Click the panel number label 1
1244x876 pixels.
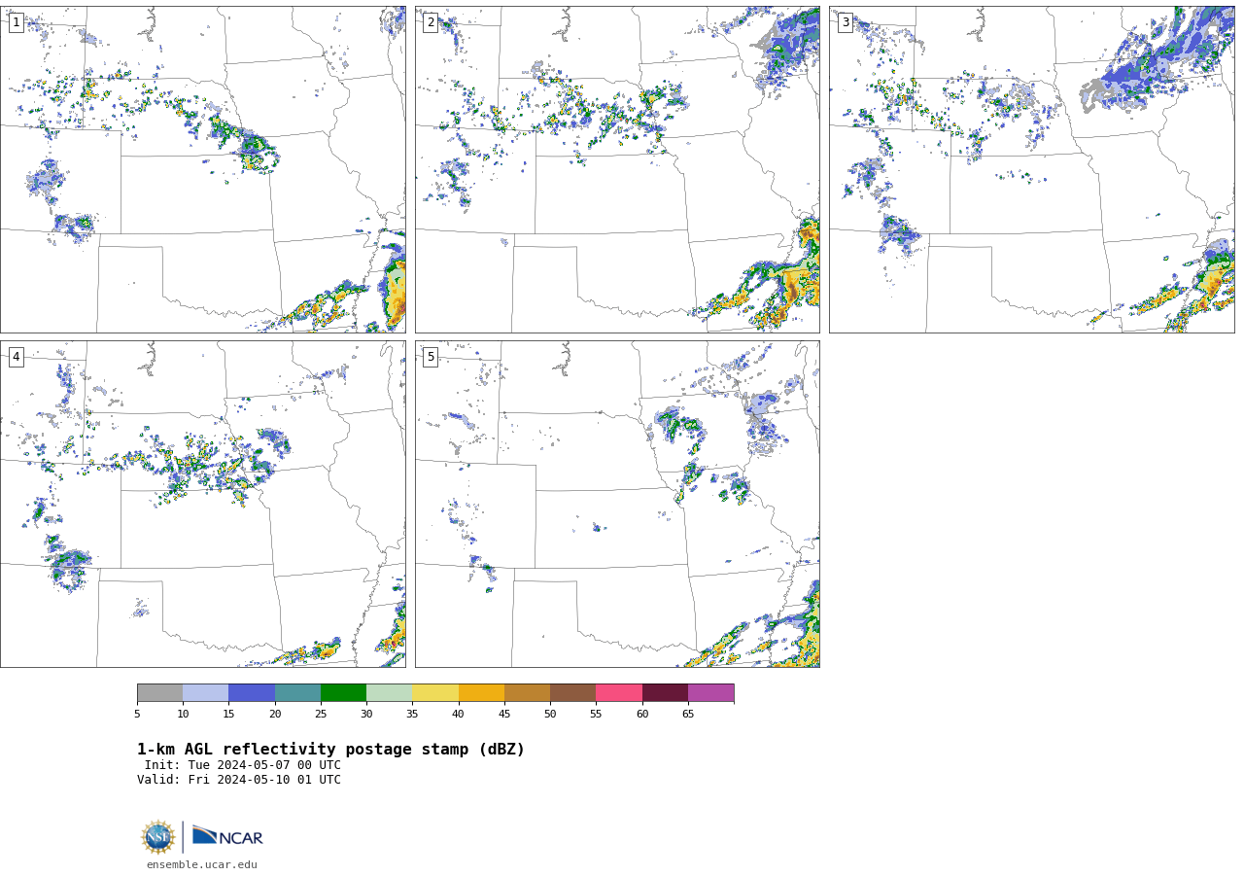click(x=16, y=22)
